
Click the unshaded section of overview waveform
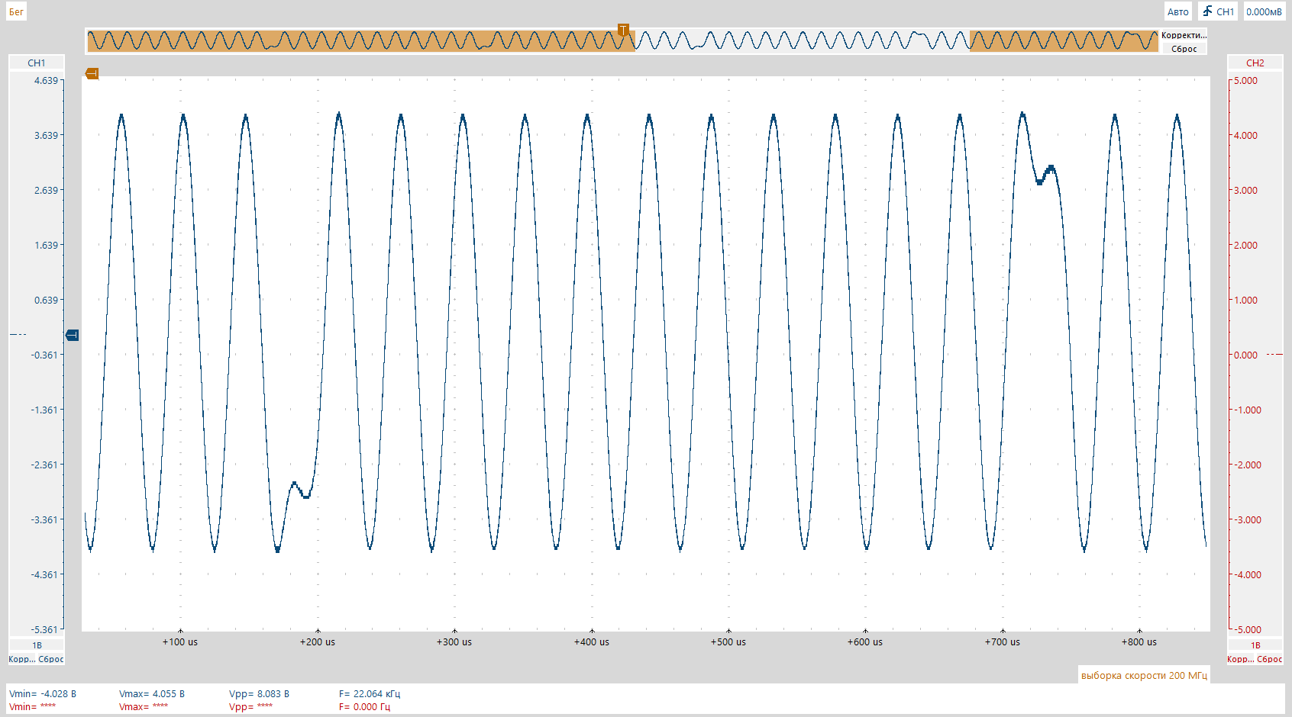(802, 41)
